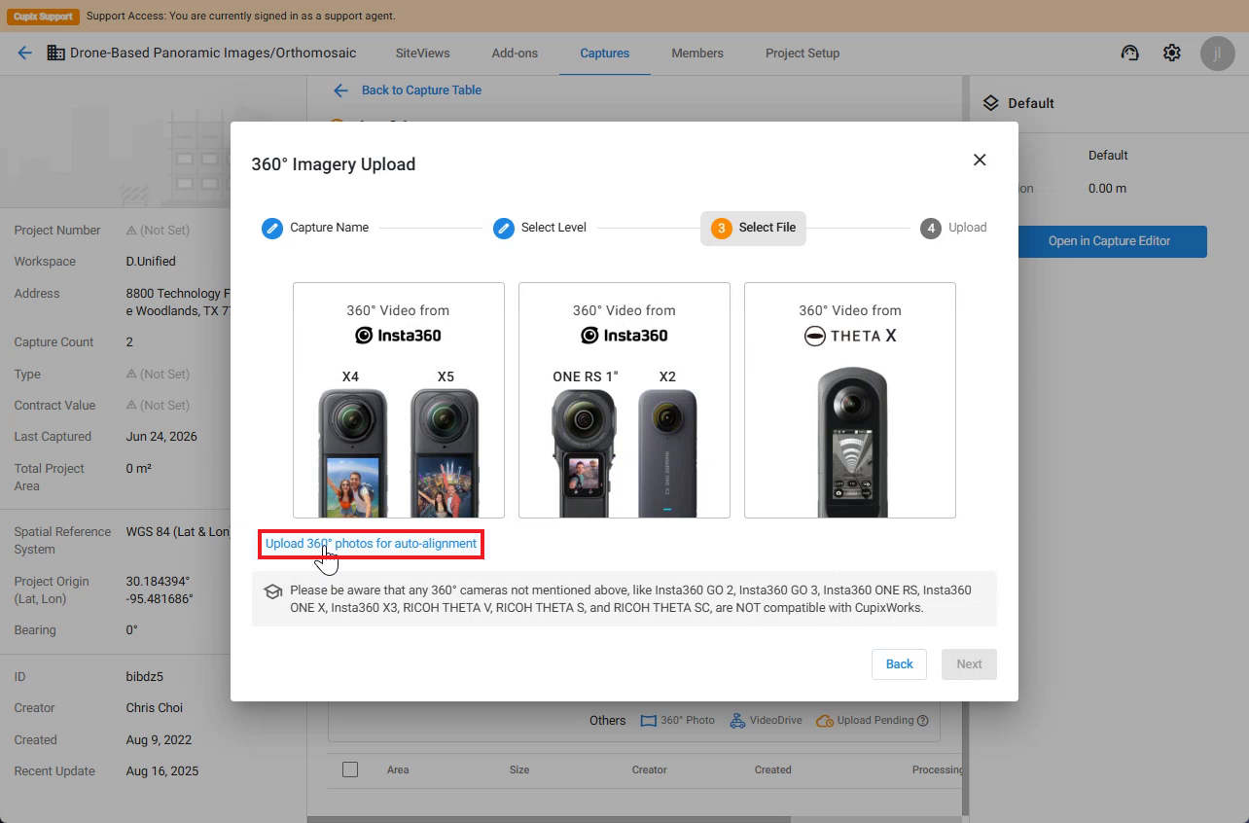Click the back arrow beside project title
Viewport: 1249px width, 823px height.
[x=24, y=54]
